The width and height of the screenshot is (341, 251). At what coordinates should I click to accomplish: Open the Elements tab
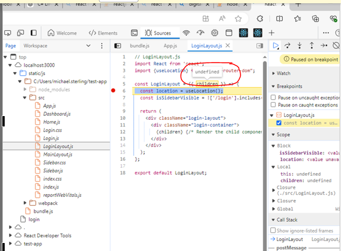coord(103,33)
